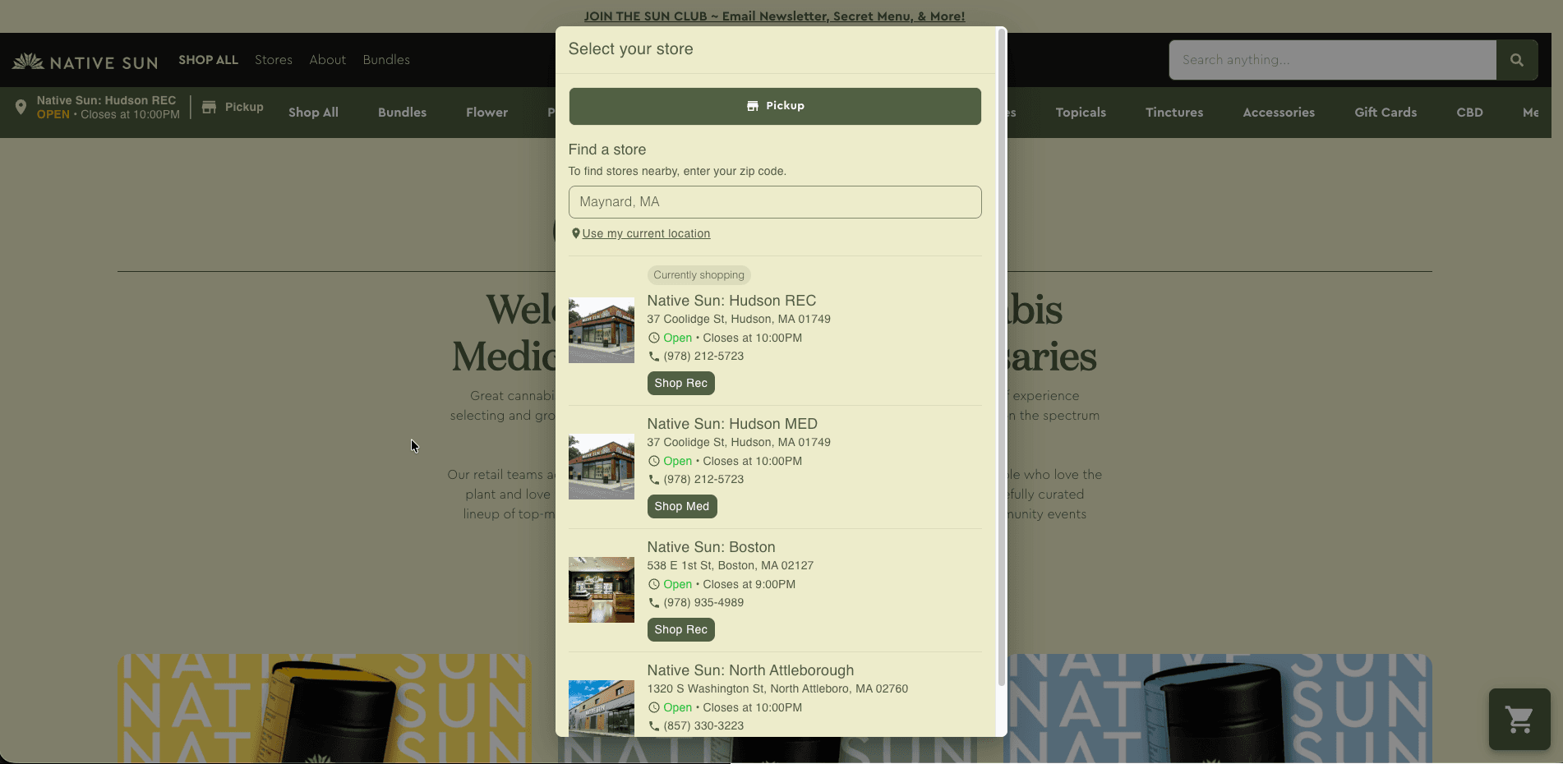Viewport: 1563px width, 764px height.
Task: Click Hudson REC store photo
Action: (x=602, y=330)
